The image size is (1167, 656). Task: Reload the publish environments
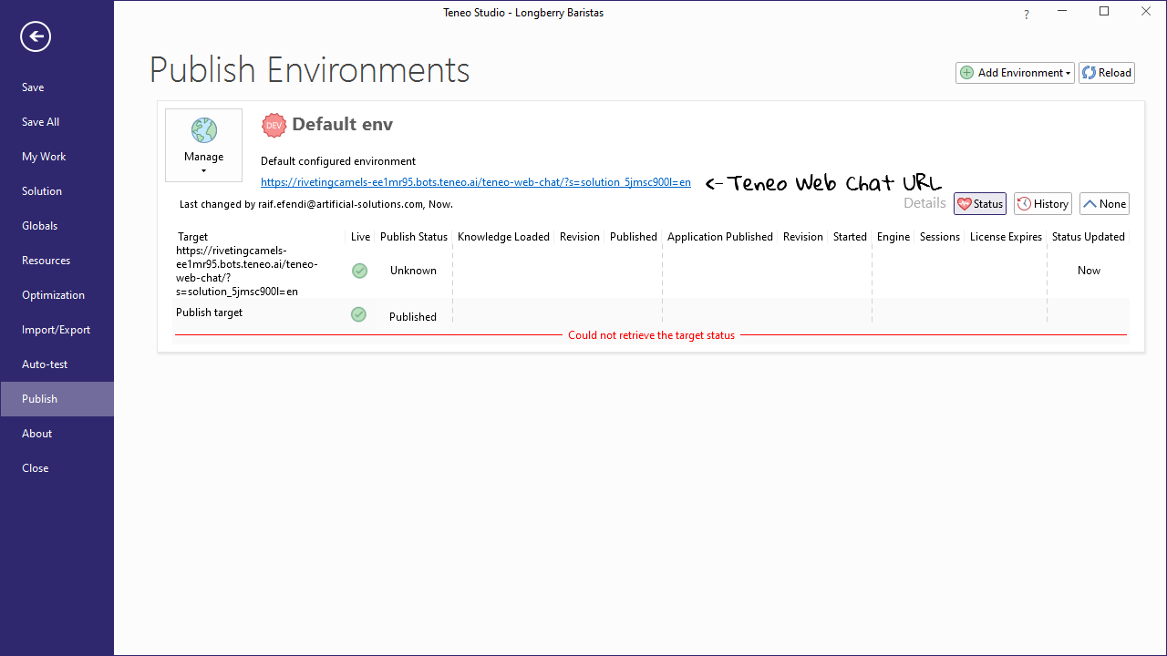(x=1107, y=73)
